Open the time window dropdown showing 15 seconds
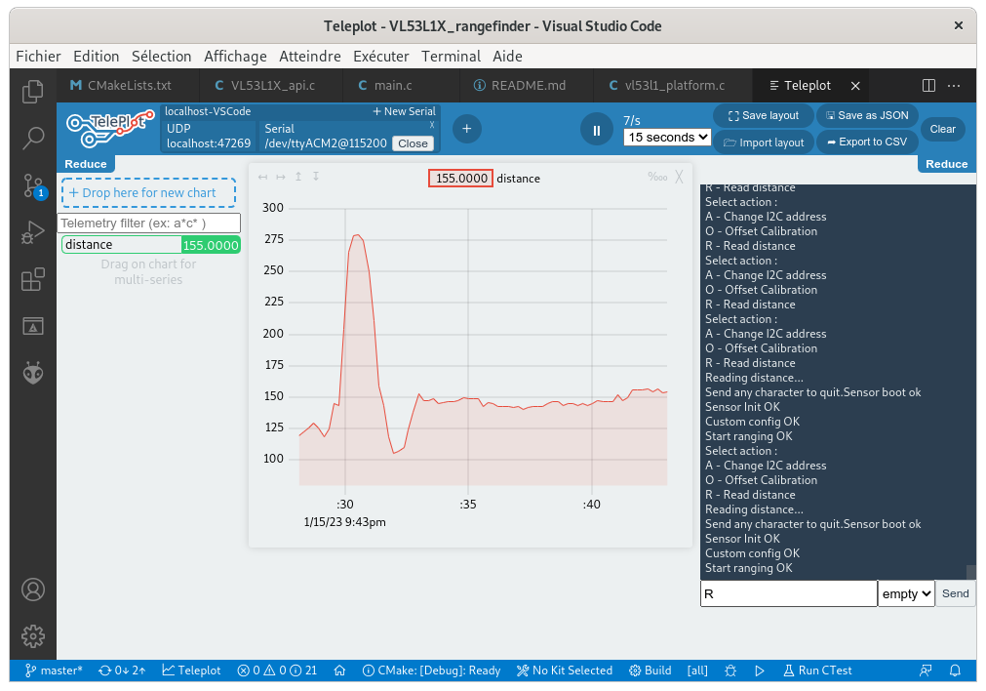Screen dimensions: 986x691 [x=667, y=138]
